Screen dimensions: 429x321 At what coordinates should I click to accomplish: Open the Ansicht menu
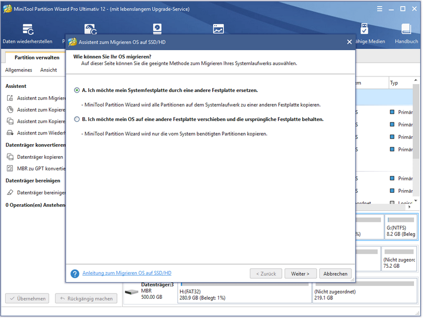click(49, 71)
